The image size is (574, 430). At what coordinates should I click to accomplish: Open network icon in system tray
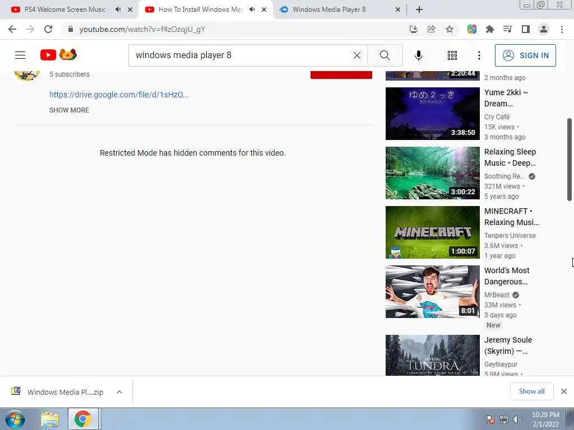504,419
